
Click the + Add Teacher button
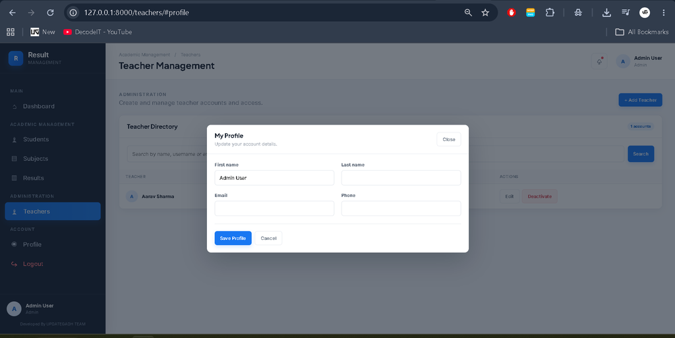click(640, 99)
